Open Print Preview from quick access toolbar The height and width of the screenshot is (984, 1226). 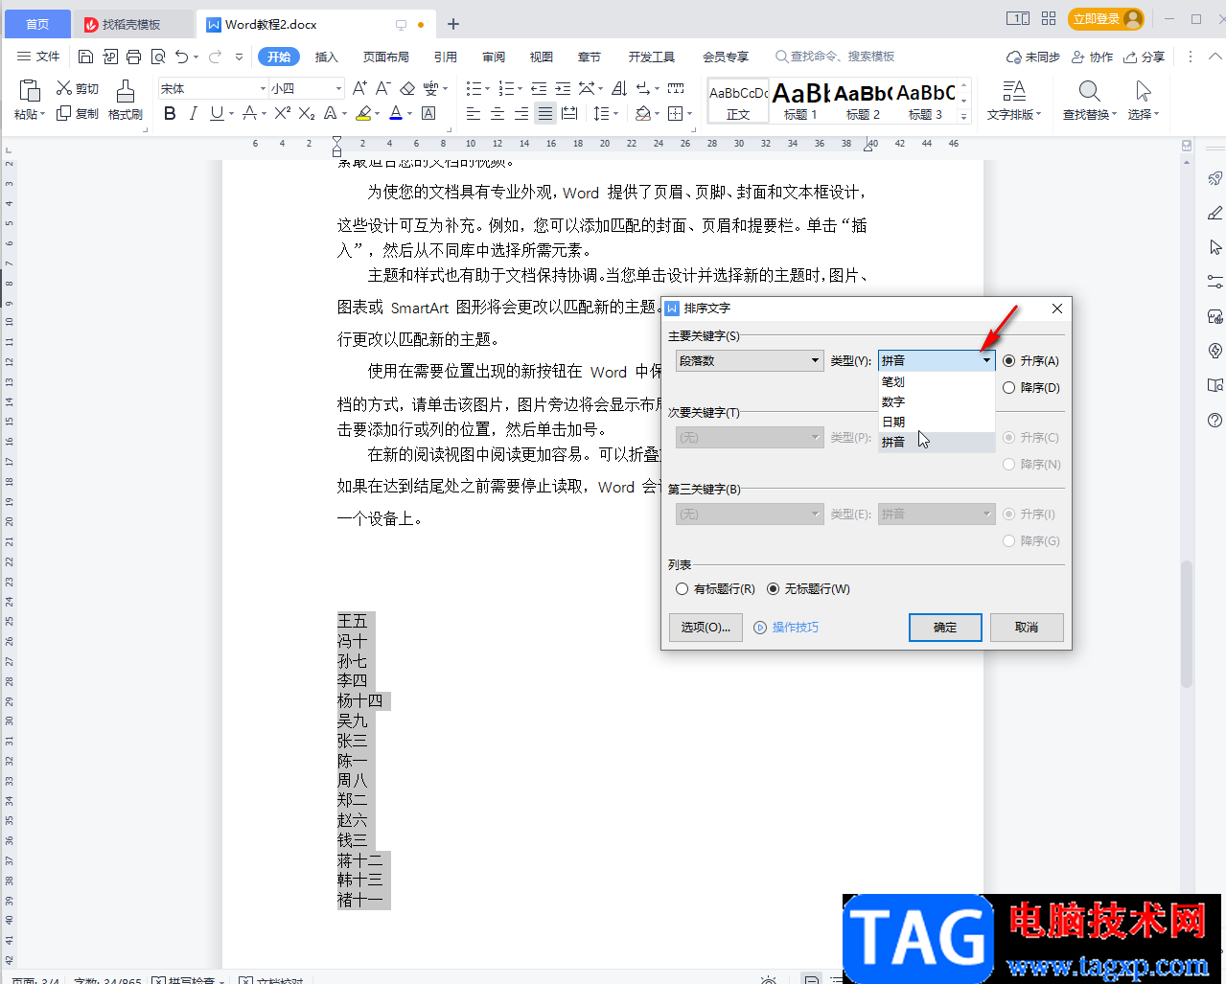[x=158, y=57]
